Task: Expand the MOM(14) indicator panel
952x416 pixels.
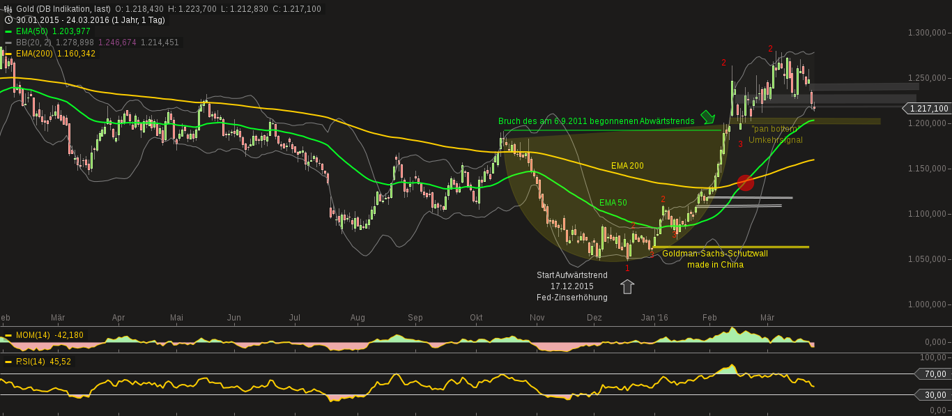Action: point(31,335)
